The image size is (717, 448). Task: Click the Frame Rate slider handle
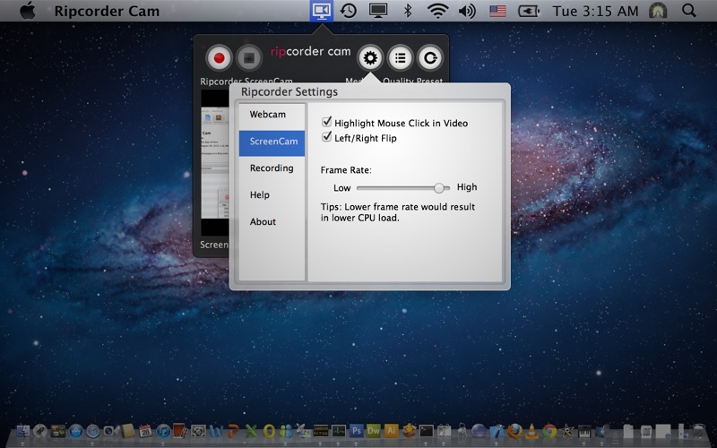(439, 188)
